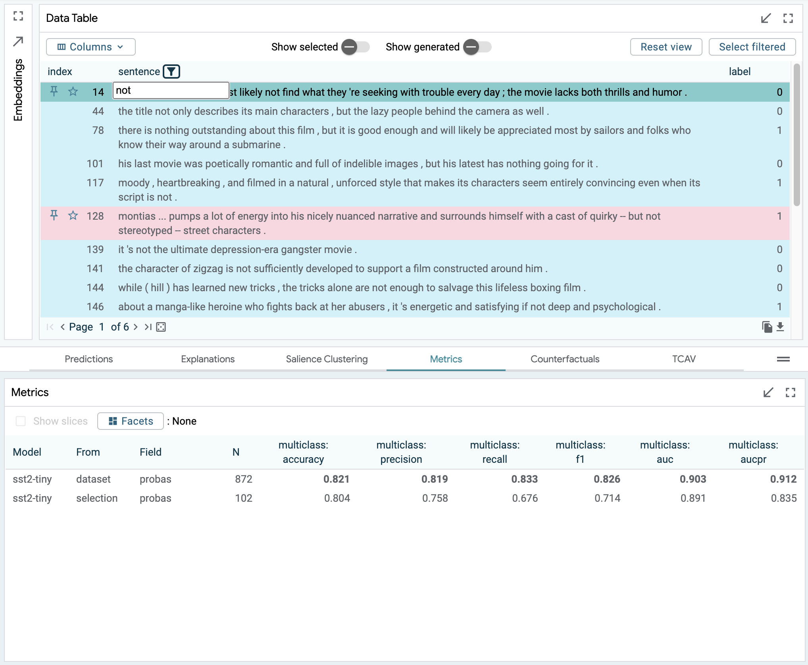Click the 'selection' cell in Metrics table
Screen dimensions: 808x665
(x=97, y=498)
